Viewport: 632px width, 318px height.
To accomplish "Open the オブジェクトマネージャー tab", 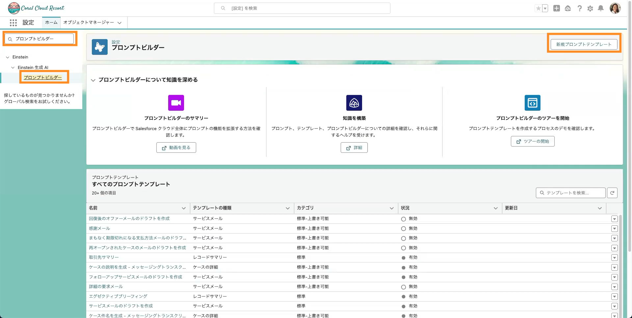I will pos(89,22).
